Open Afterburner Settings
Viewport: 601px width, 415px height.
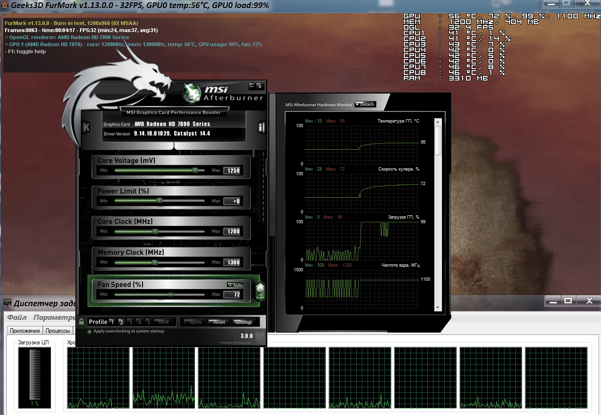coord(244,322)
